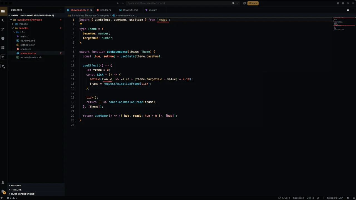Click the Spaces: 2 indentation setting
Viewport: 356px width, 200px height.
[x=298, y=198]
